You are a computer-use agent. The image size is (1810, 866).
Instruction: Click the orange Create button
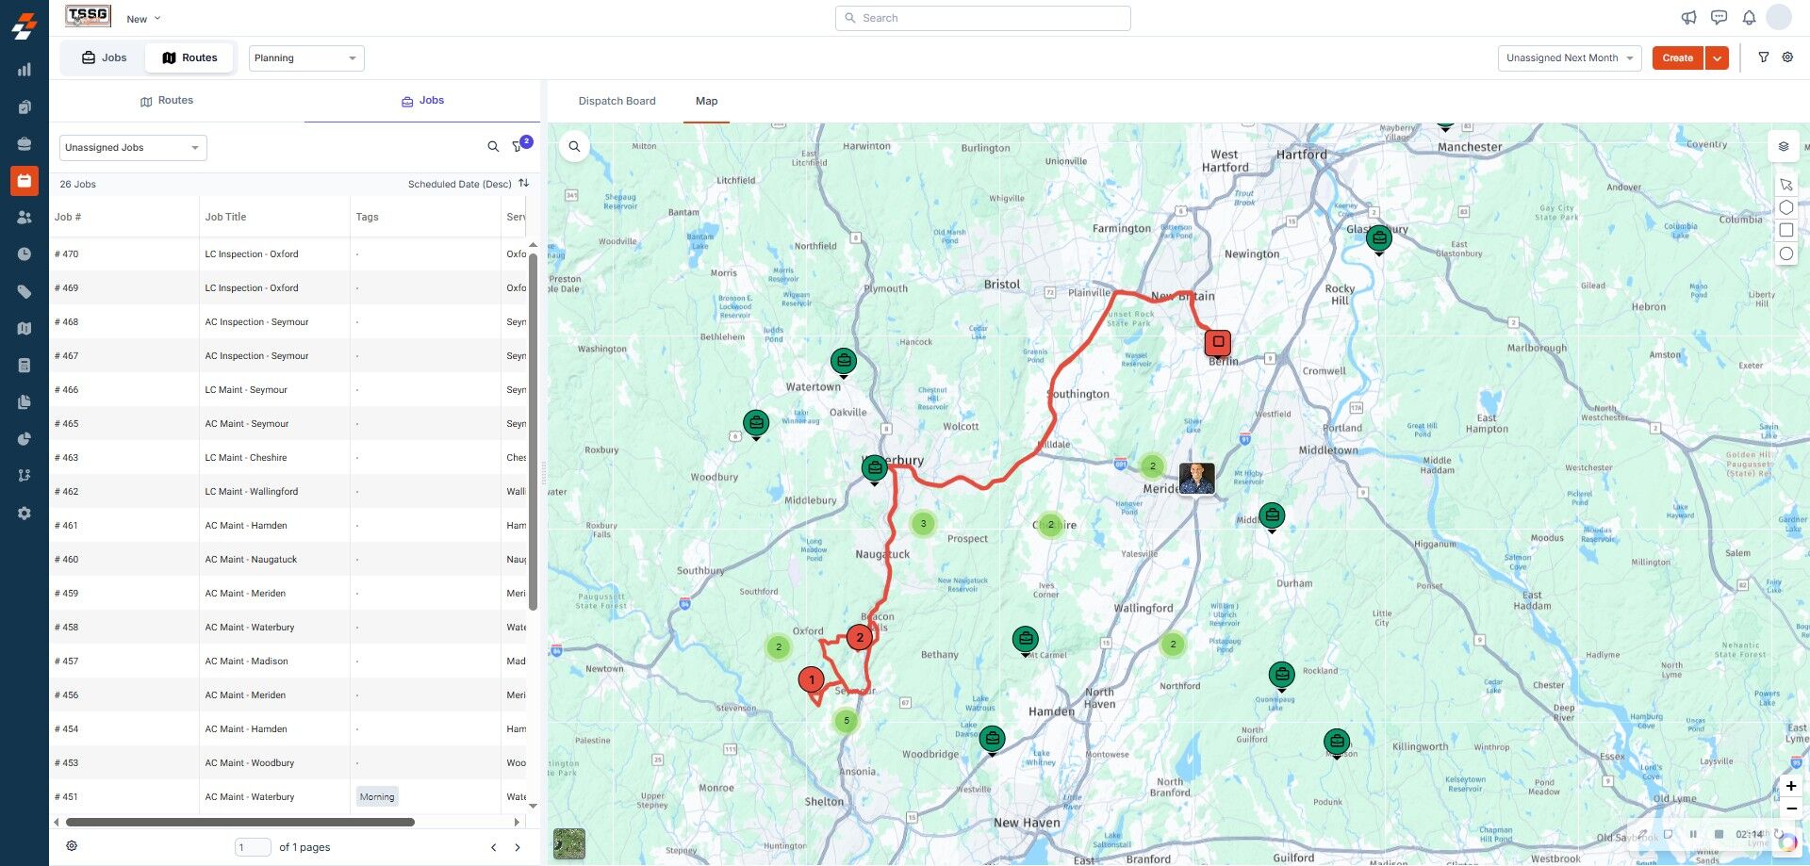(x=1677, y=58)
